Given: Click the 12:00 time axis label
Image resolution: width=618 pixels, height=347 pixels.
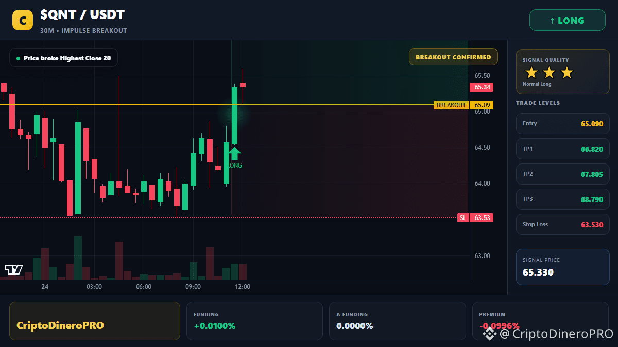Looking at the screenshot, I should 243,287.
